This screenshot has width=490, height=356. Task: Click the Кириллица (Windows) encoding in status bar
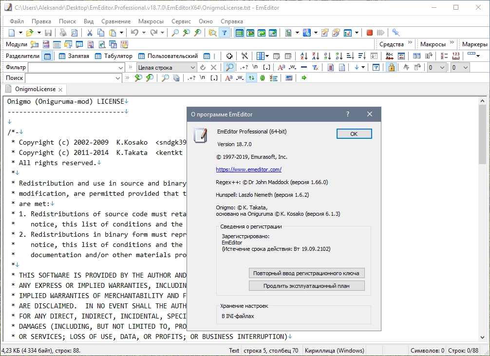click(334, 351)
